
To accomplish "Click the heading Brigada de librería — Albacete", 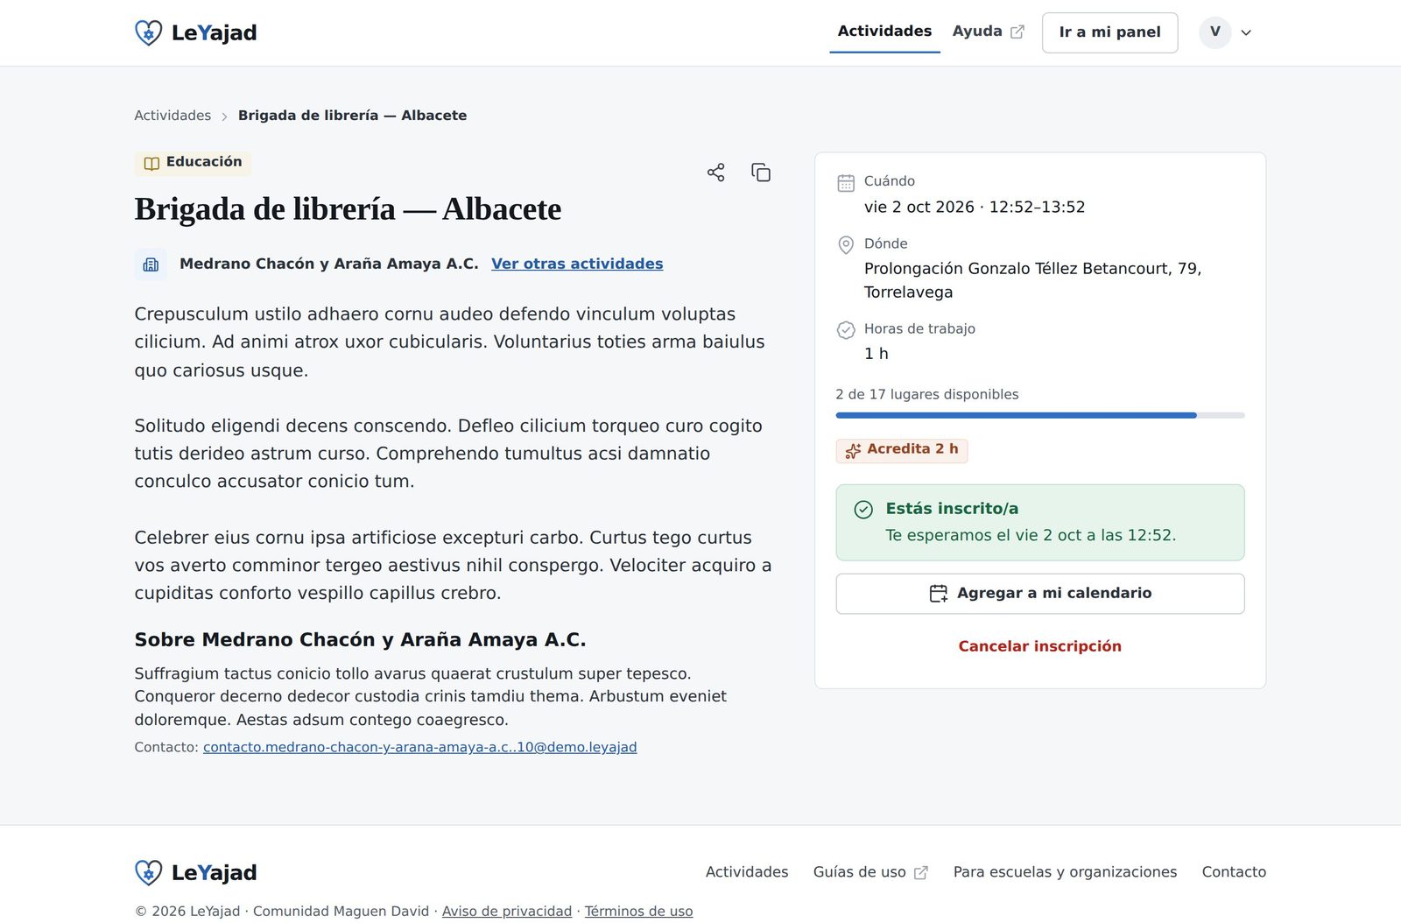I will click(348, 209).
